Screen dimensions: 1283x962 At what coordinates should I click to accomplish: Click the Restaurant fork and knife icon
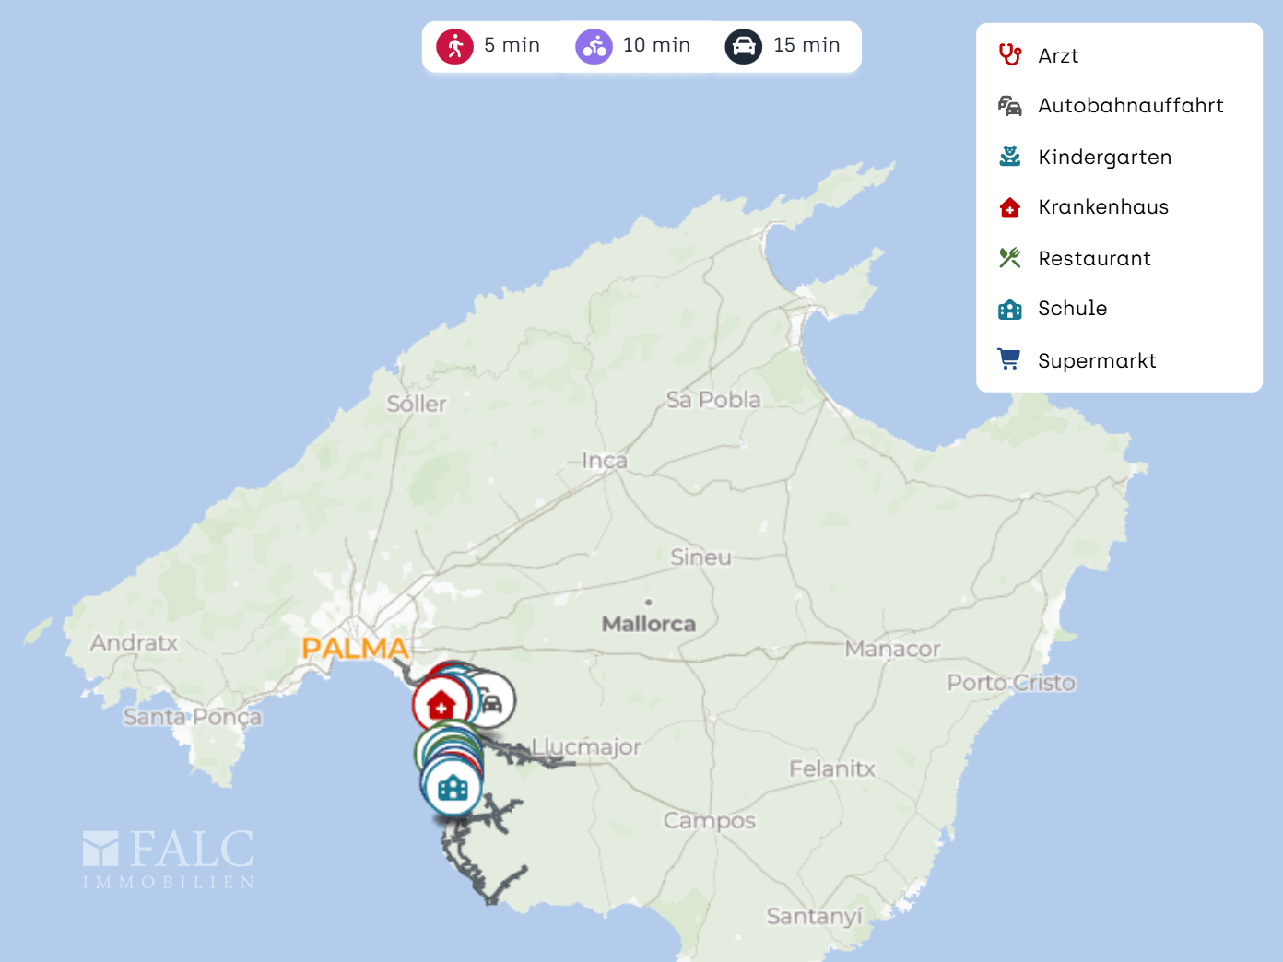tap(1010, 258)
